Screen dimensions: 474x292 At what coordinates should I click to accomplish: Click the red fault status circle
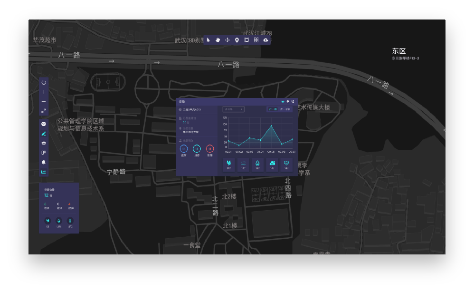(209, 149)
